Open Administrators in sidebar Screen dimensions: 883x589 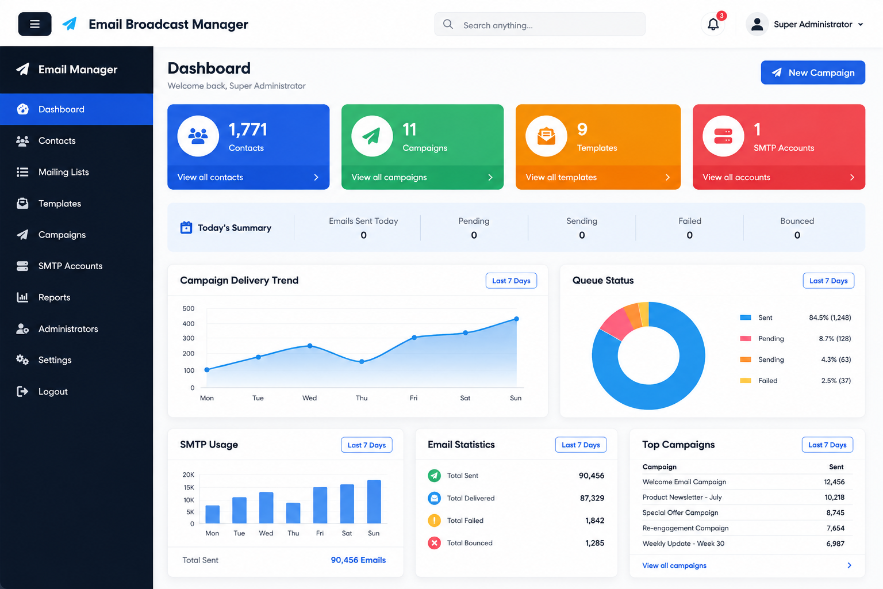76,329
